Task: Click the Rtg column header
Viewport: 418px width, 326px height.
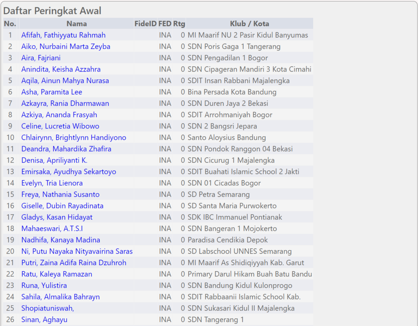Action: click(x=179, y=24)
